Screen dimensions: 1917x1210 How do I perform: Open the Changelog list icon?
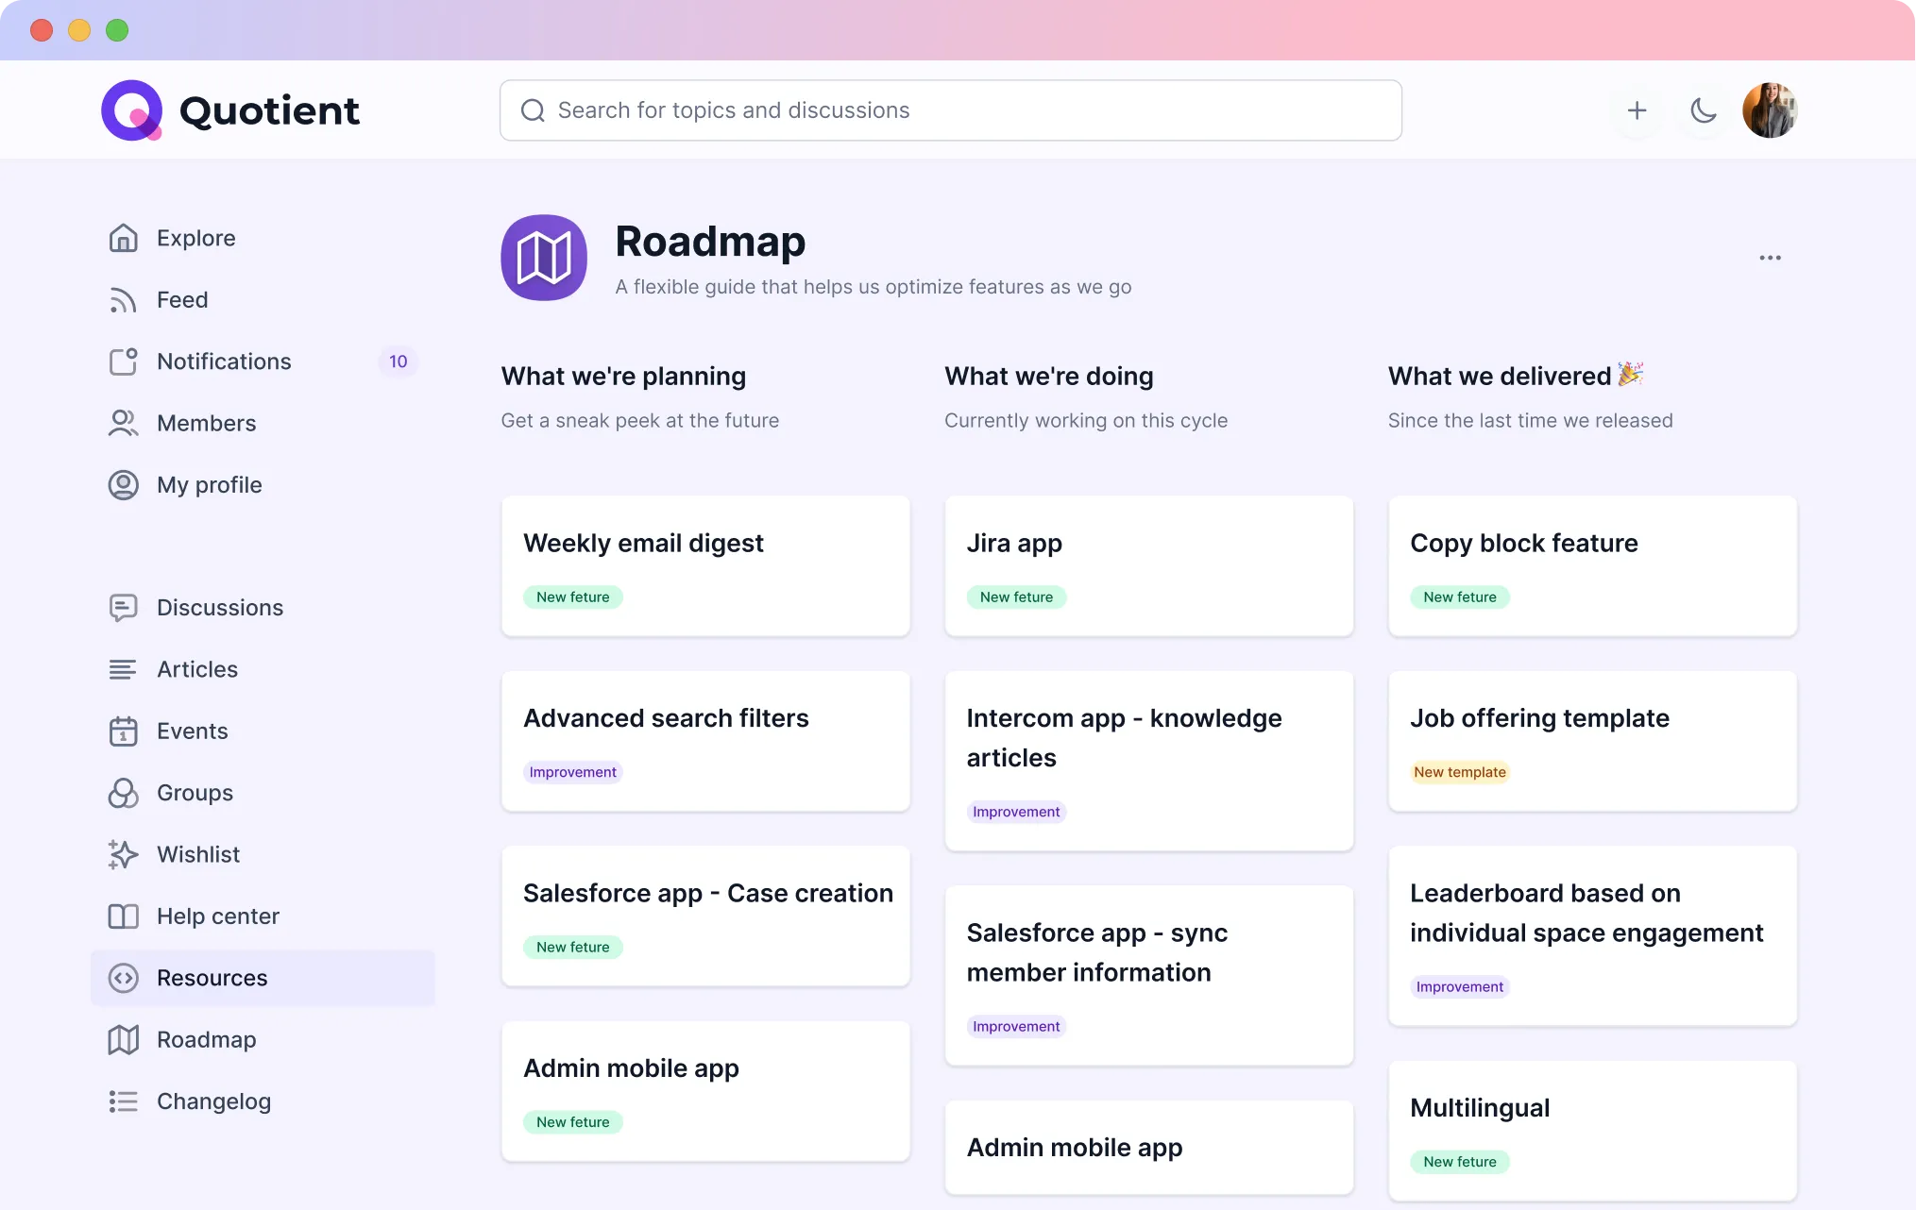coord(124,1101)
